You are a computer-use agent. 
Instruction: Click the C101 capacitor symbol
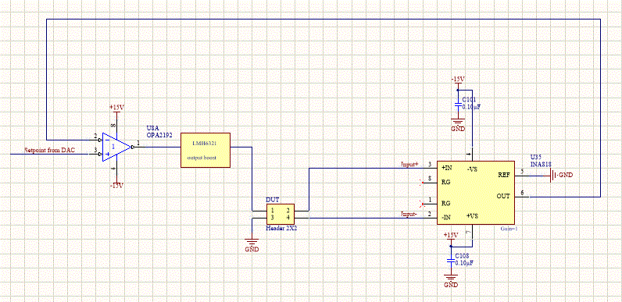coord(458,107)
